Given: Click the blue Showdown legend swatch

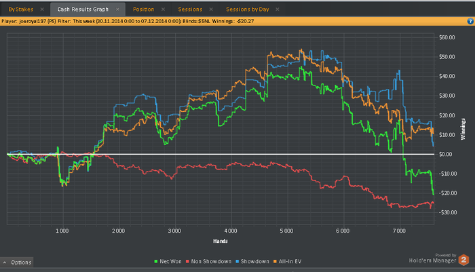Looking at the screenshot, I should click(x=237, y=261).
